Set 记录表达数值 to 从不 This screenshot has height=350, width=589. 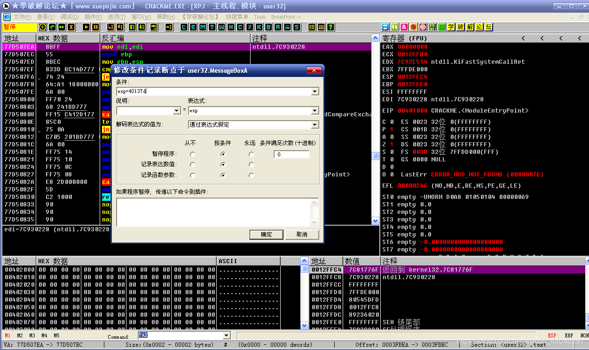pos(193,165)
